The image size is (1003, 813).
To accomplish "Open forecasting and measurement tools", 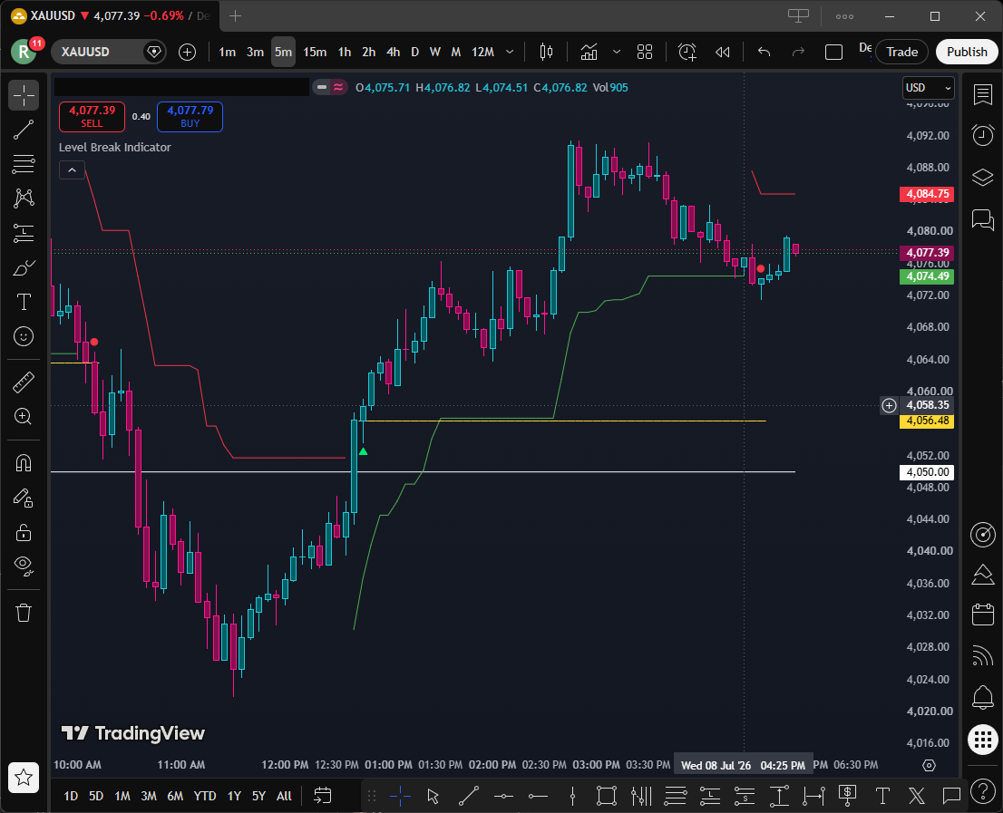I will 24,233.
